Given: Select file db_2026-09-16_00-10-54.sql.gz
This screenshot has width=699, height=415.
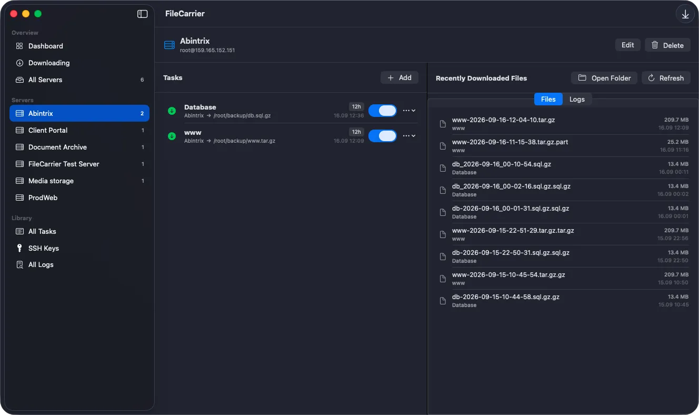Looking at the screenshot, I should (x=564, y=168).
